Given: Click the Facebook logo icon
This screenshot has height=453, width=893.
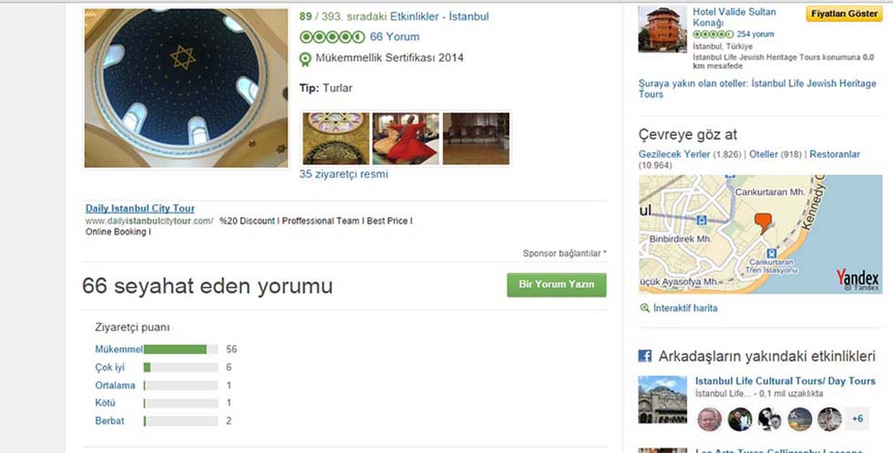Looking at the screenshot, I should click(645, 356).
